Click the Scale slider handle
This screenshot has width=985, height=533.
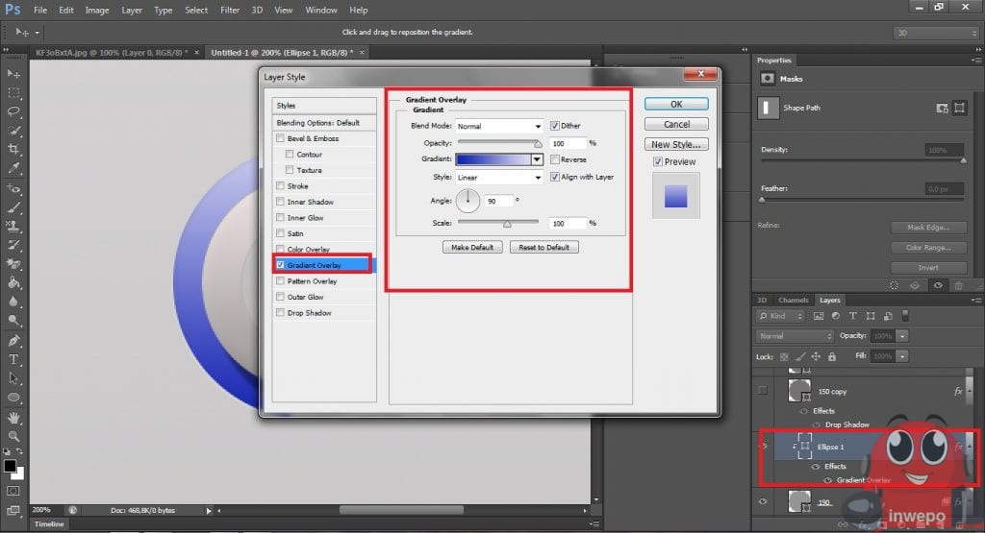[507, 224]
